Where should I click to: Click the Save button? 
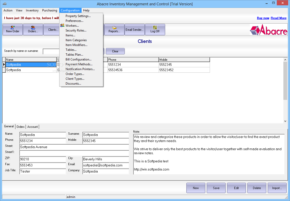pos(216,188)
